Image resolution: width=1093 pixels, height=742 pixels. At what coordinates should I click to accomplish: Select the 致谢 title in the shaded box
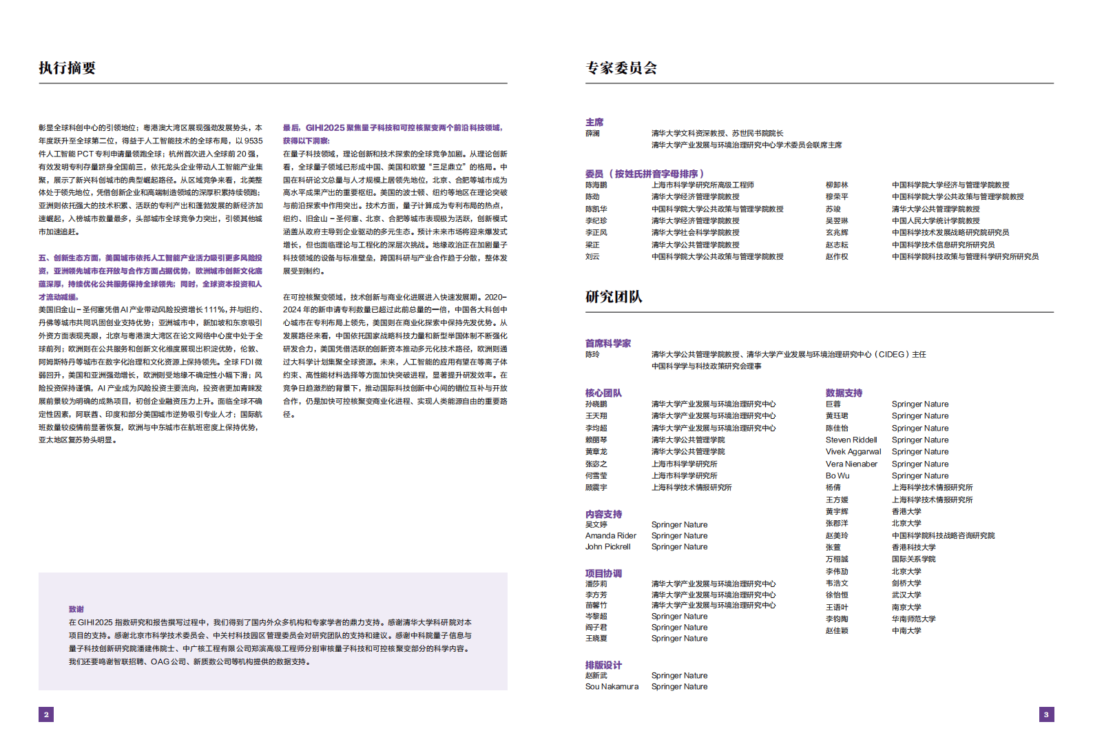tap(76, 609)
